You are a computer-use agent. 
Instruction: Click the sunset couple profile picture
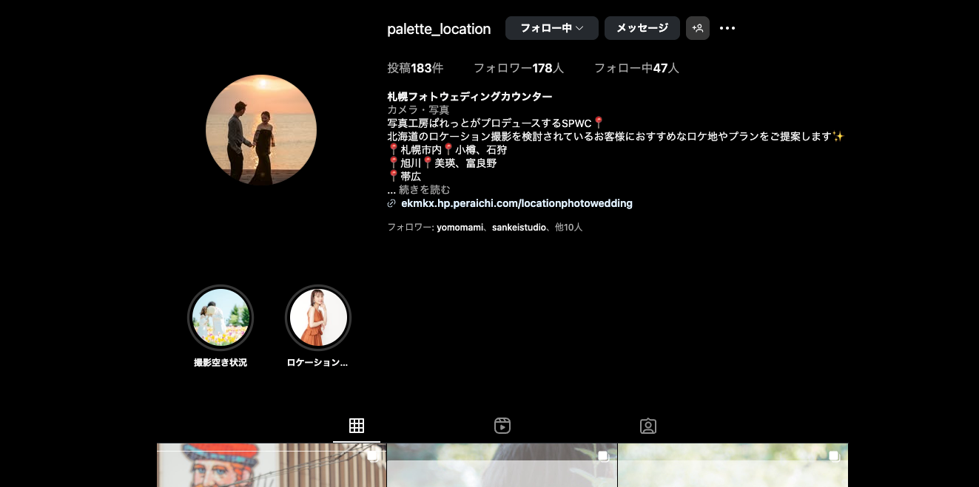tap(261, 130)
